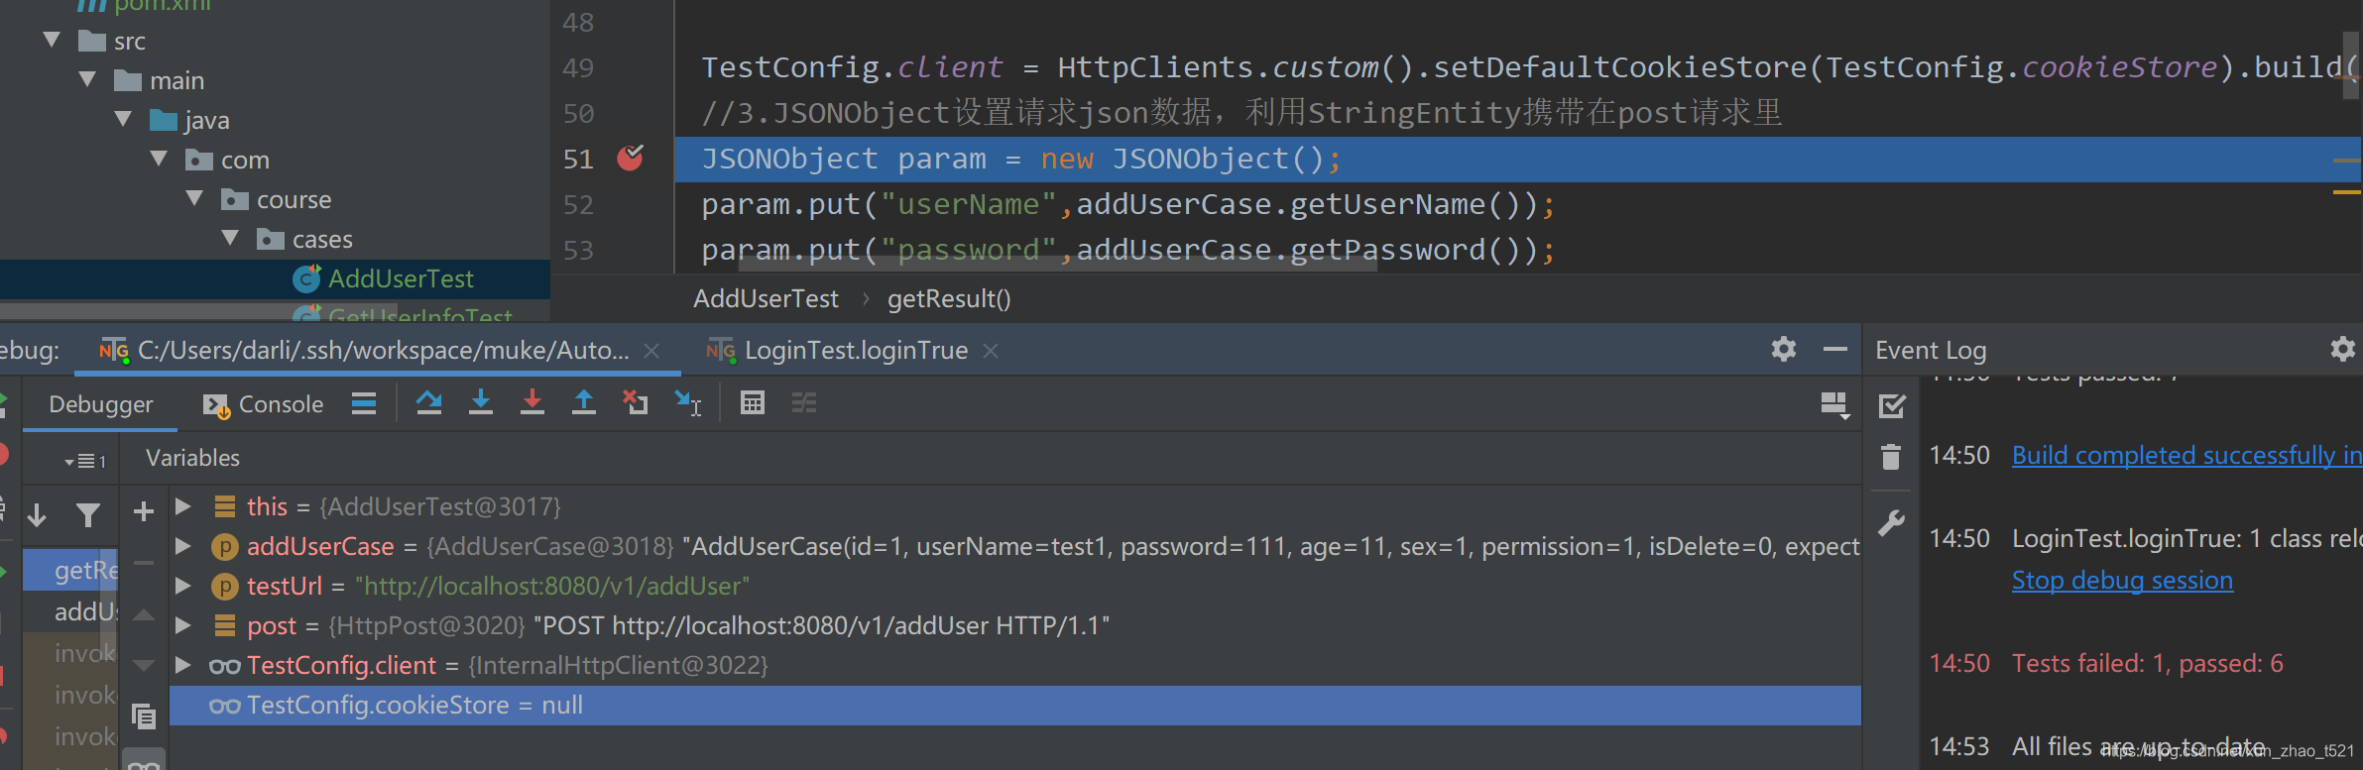Close the LoginTest.loginTrue tab

tap(991, 351)
